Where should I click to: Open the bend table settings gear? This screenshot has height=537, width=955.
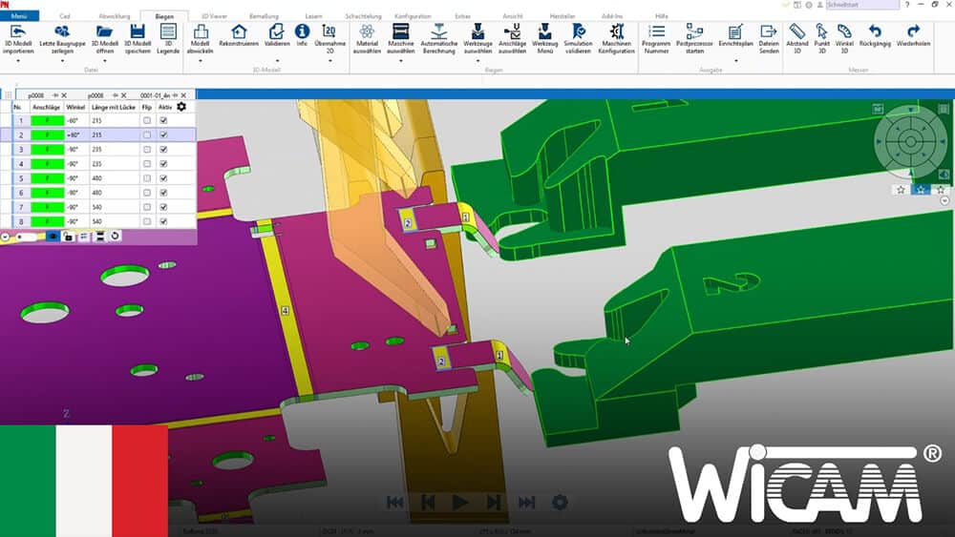181,108
